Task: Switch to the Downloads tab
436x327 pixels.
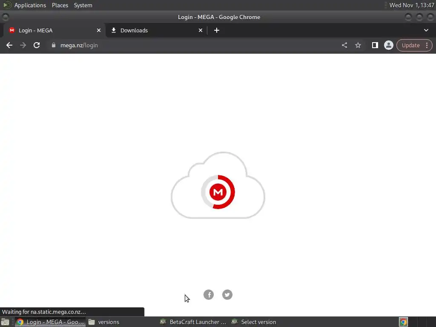Action: 156,30
